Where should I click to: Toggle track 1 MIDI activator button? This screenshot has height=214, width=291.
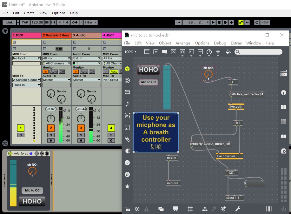coord(21,128)
